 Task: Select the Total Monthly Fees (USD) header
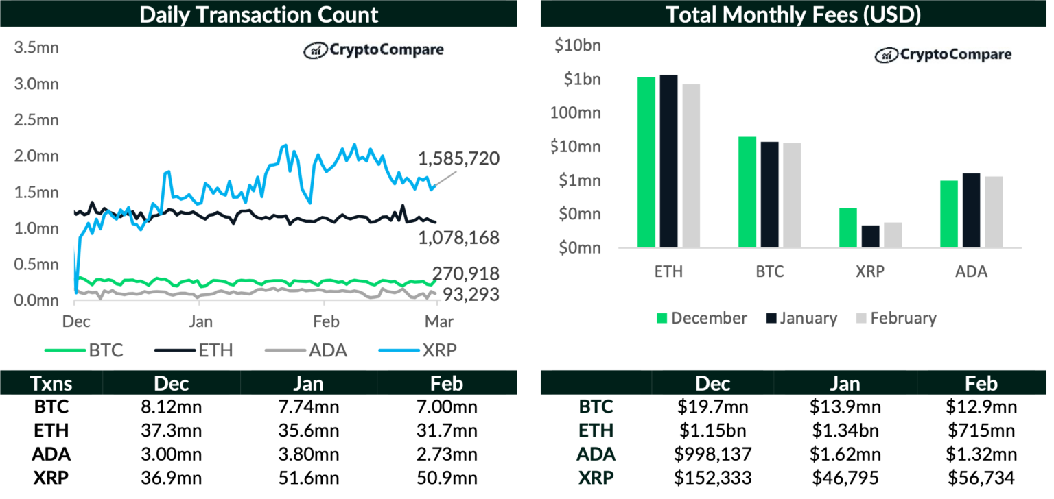coord(793,14)
